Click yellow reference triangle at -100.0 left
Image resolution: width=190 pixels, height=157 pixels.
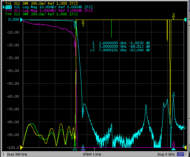pyautogui.click(x=21, y=147)
